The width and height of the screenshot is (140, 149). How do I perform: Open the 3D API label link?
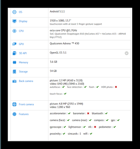pyautogui.click(x=23, y=53)
